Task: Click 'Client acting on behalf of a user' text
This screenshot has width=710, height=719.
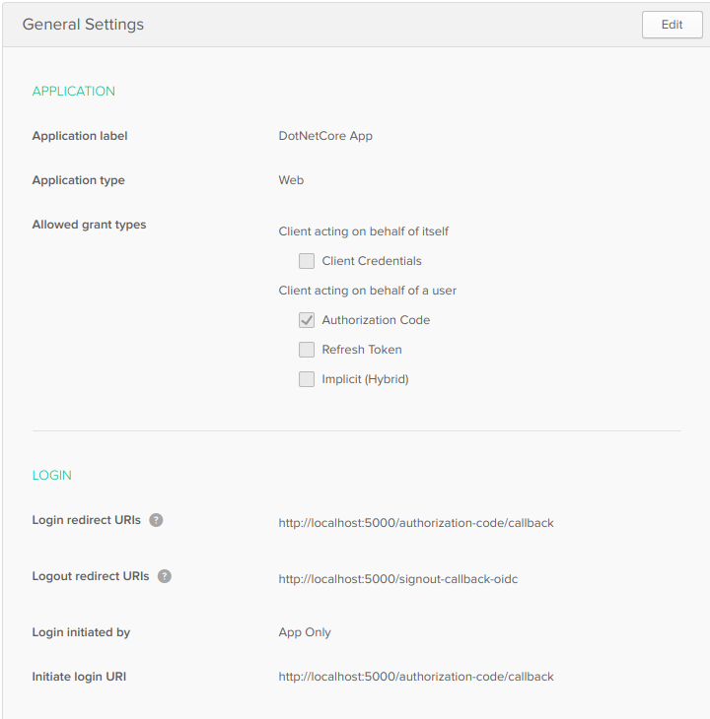Action: coord(367,291)
